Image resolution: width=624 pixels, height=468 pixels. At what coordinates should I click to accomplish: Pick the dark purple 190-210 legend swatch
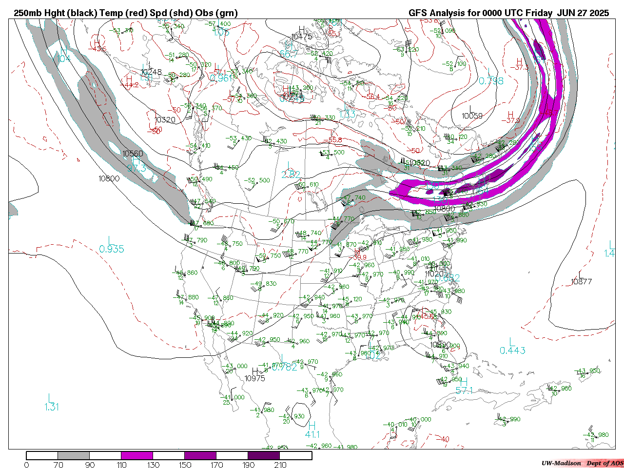tap(264, 455)
